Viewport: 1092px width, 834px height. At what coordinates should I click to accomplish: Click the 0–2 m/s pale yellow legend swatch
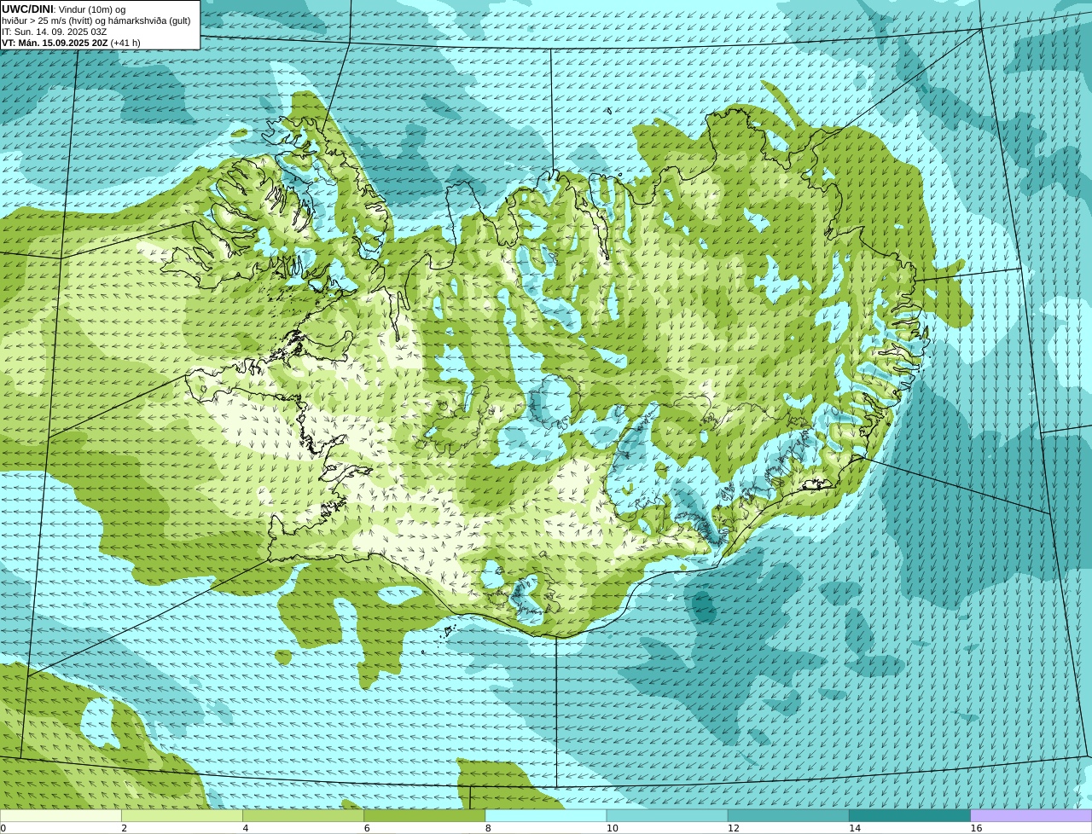[61, 816]
